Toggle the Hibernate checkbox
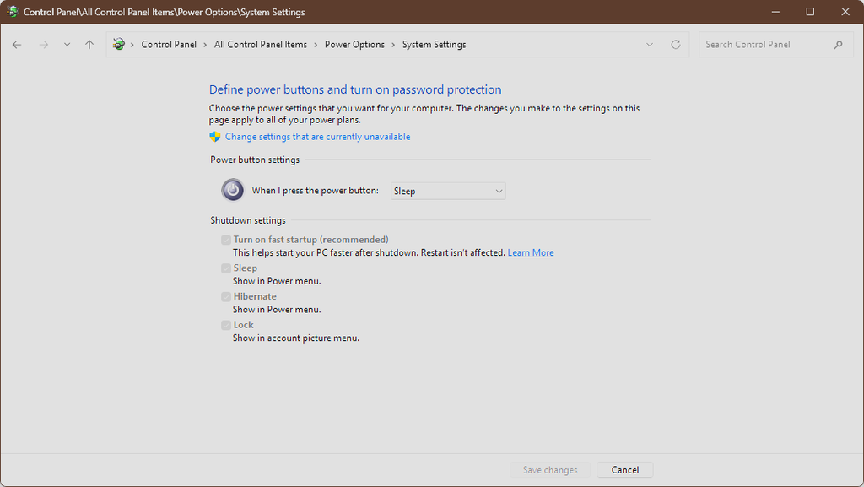Screen dimensions: 864x487 226,297
